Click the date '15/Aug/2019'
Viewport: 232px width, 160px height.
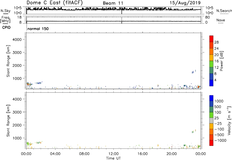coord(185,3)
